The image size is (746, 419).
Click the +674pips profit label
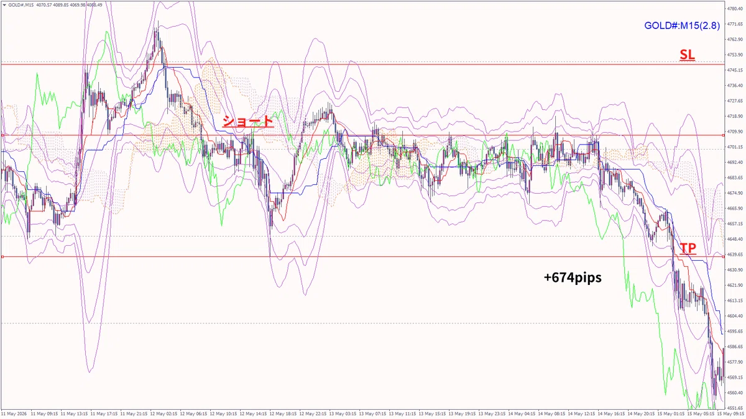pyautogui.click(x=573, y=278)
